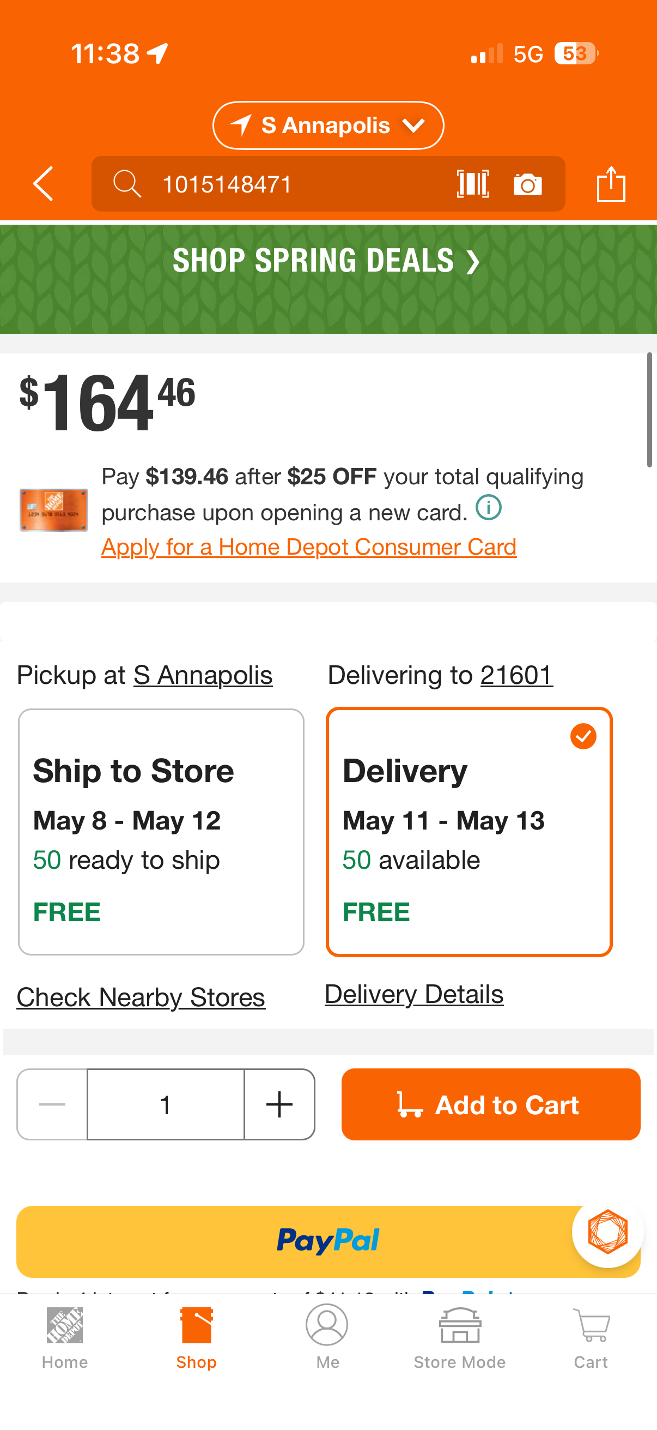The height and width of the screenshot is (1430, 657).
Task: Tap the Home Depot card image
Action: coord(54,509)
